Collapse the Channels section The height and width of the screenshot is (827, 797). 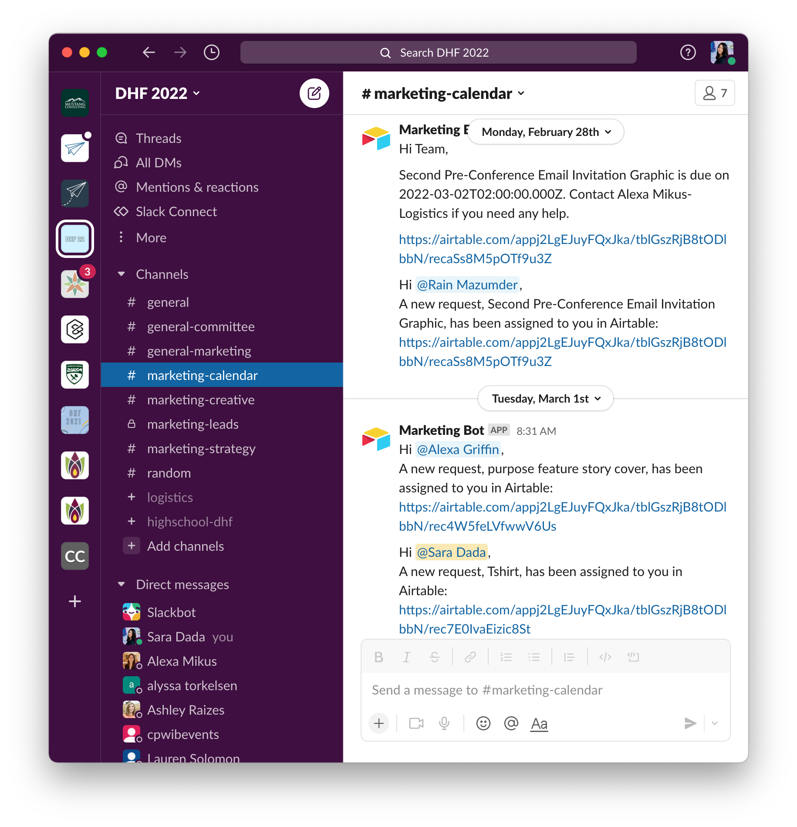(x=121, y=274)
